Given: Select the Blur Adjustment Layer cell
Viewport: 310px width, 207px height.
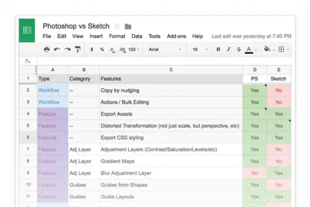Looking at the screenshot, I should [171, 173].
